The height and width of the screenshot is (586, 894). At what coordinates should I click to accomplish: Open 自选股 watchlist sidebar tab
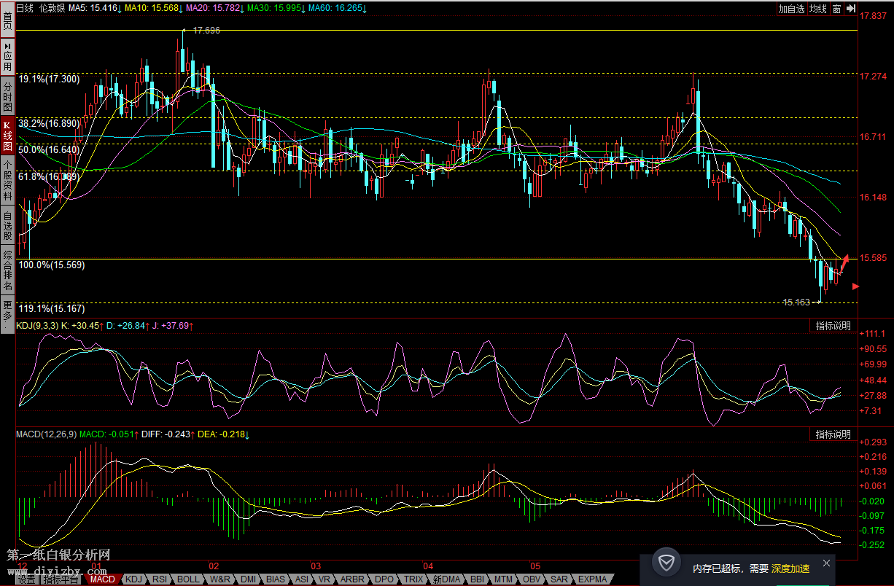[x=7, y=224]
